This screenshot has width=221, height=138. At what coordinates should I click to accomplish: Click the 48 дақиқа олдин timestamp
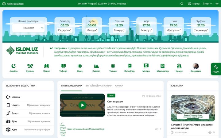153,96
